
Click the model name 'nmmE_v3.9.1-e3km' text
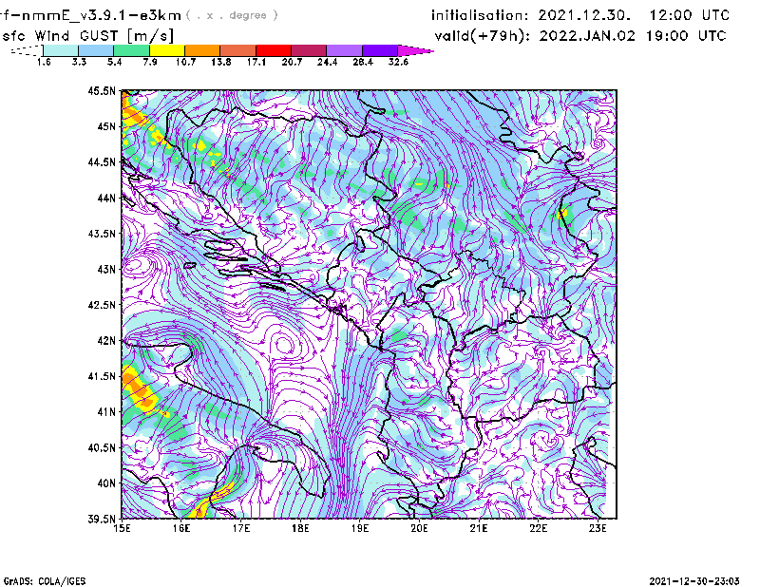[102, 15]
